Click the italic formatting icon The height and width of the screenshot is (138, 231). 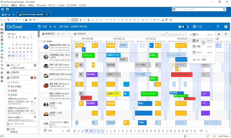(85, 20)
